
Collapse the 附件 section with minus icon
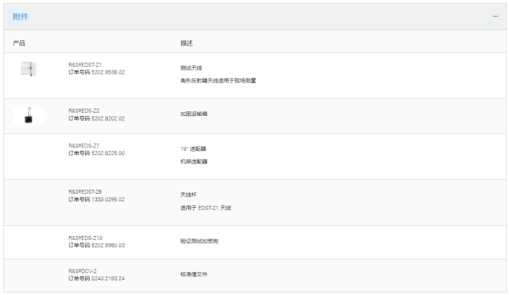496,17
